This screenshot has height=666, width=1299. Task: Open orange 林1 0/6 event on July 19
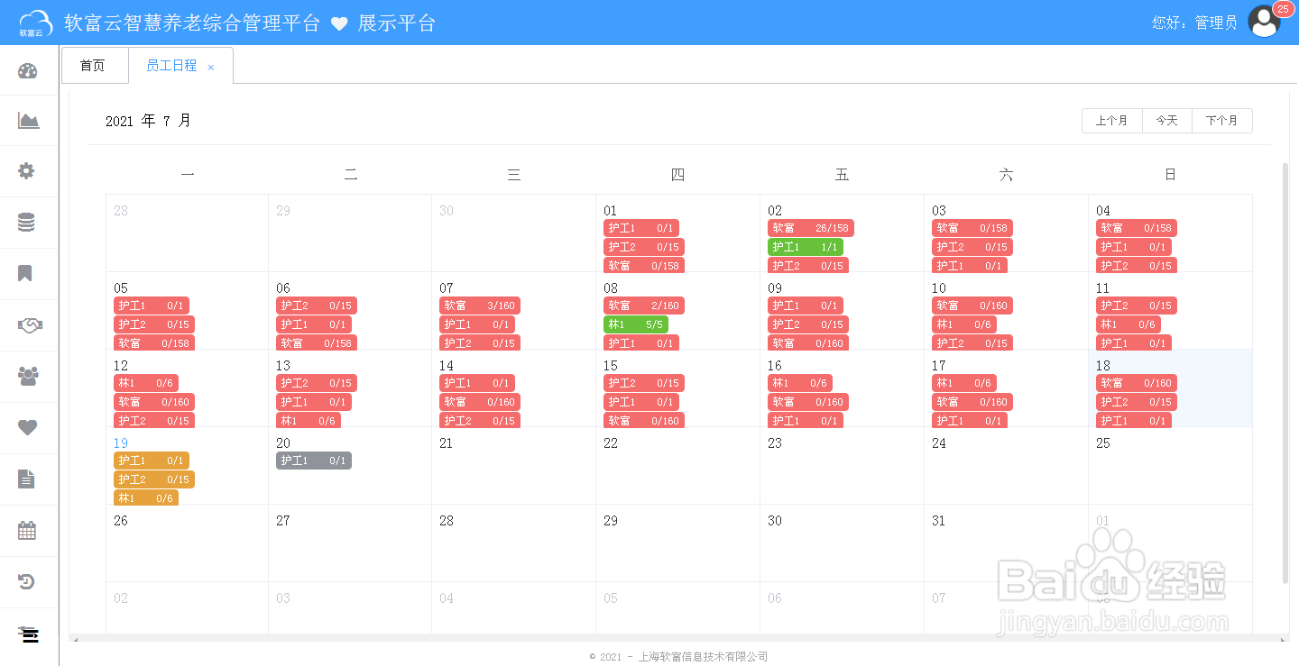click(146, 497)
